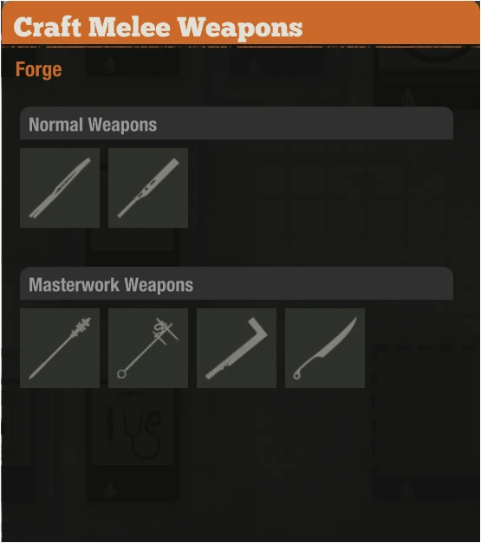Click the faded droplet in the bottom-right card
The height and width of the screenshot is (543, 481).
407,489
